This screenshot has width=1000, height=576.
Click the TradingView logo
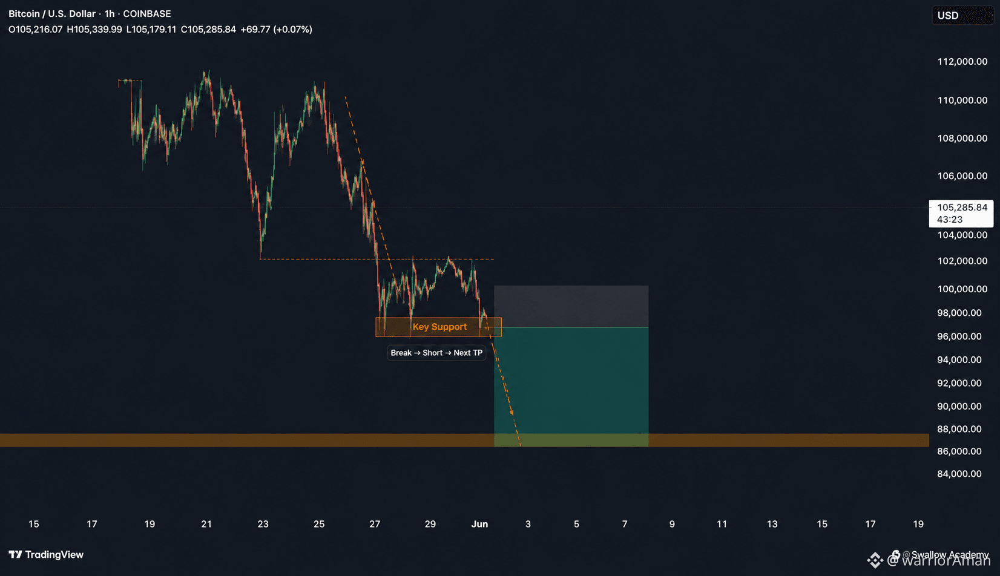click(46, 554)
